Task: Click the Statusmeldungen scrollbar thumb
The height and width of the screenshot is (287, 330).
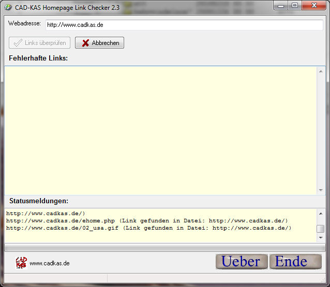Action: [321, 229]
